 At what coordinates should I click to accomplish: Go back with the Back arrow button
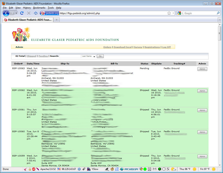pos(6,13)
